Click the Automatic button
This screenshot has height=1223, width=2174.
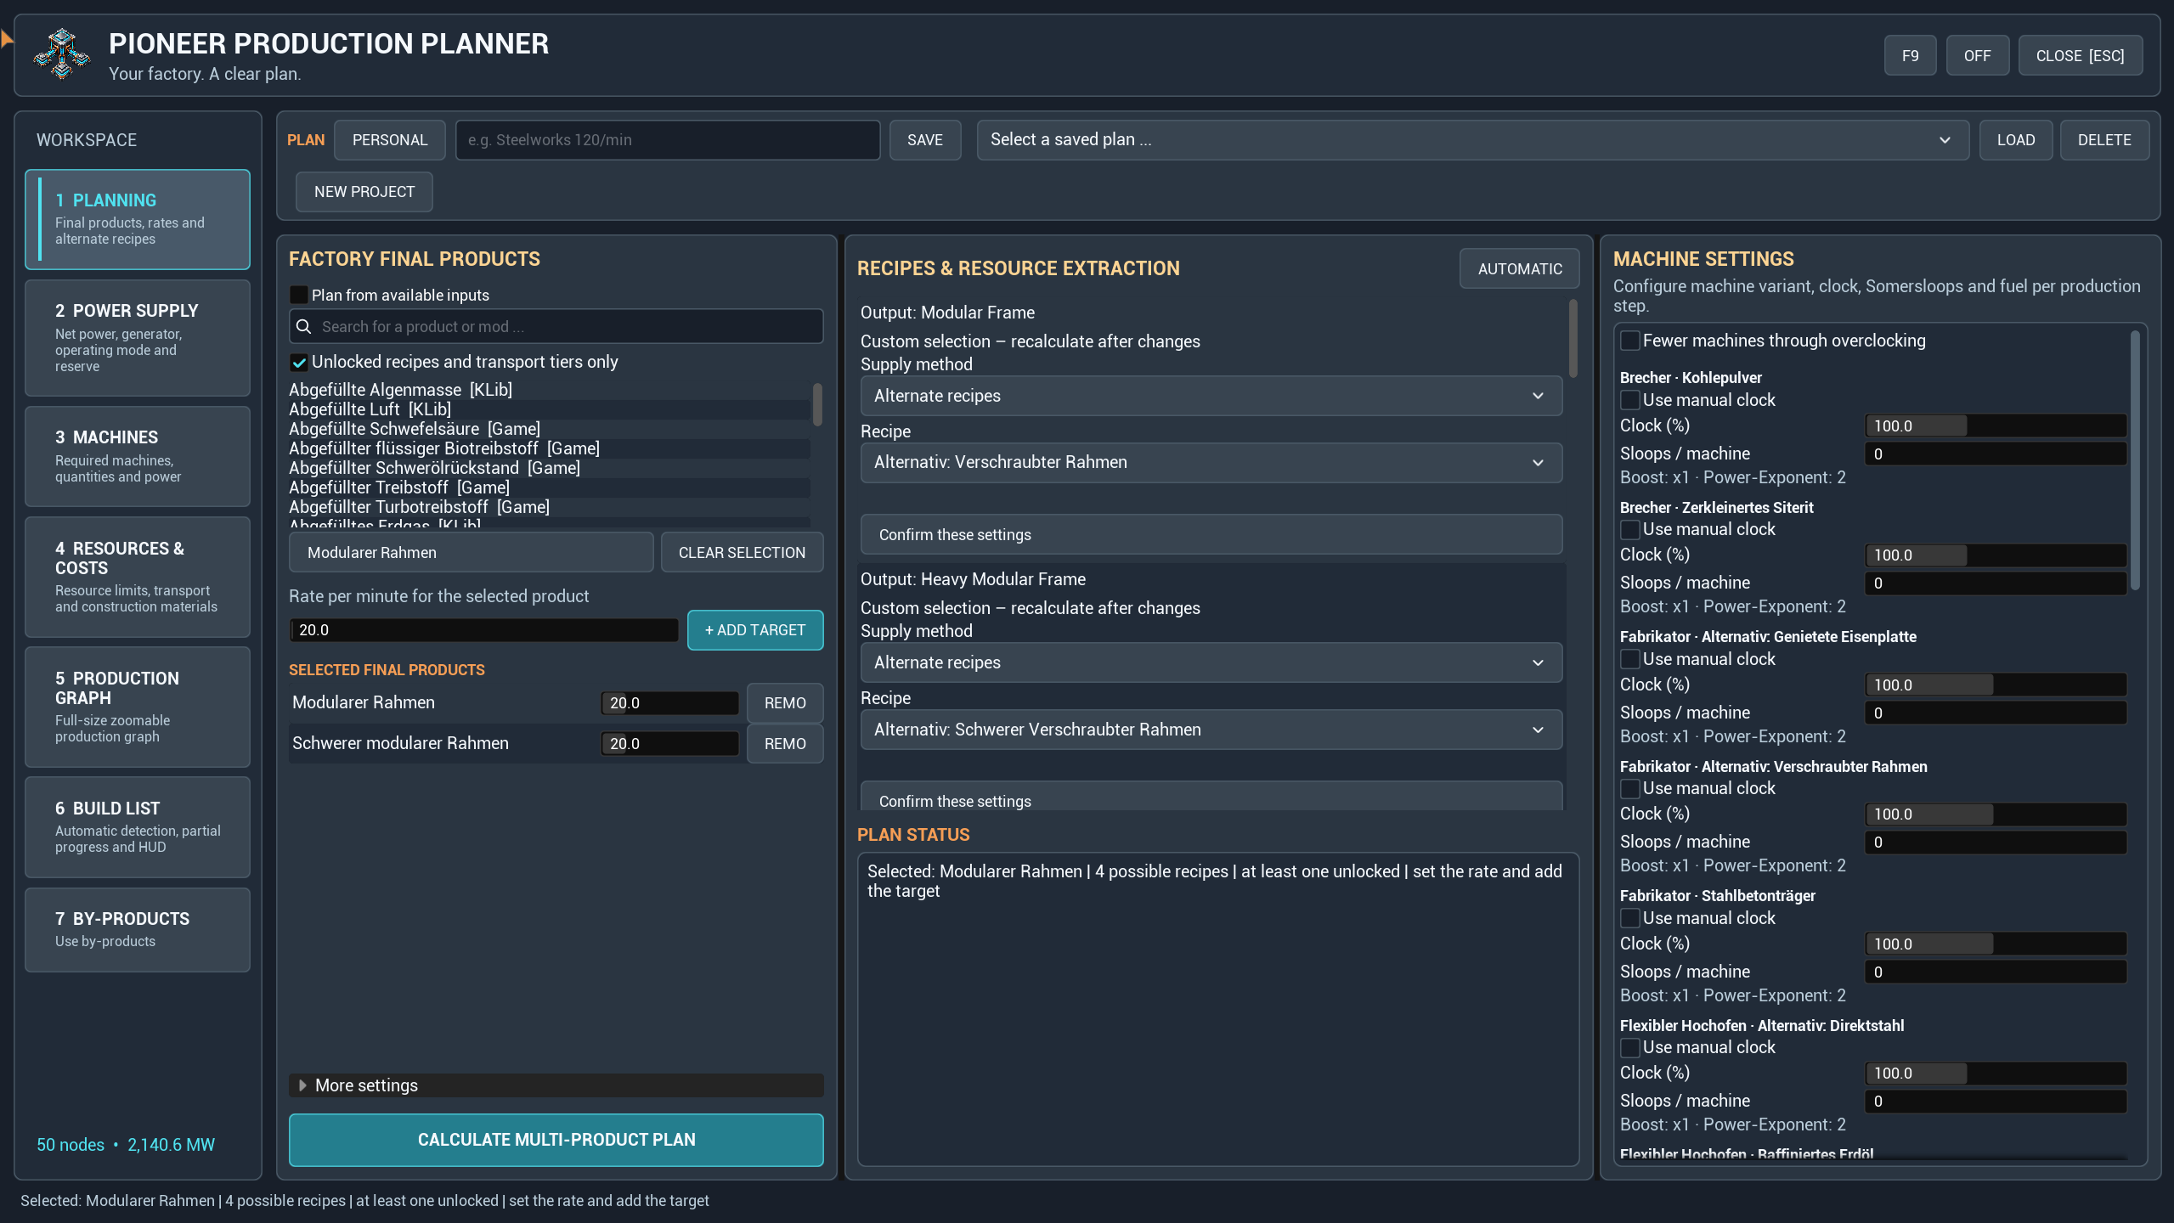pos(1520,269)
